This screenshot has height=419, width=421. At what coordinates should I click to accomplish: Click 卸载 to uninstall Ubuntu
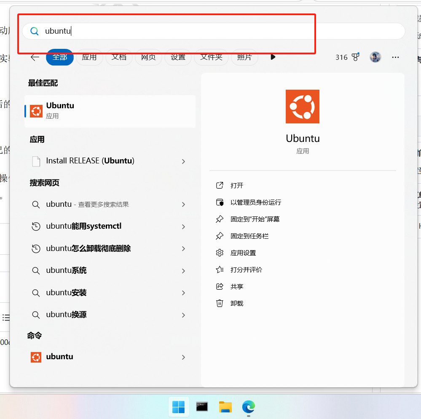pos(237,304)
